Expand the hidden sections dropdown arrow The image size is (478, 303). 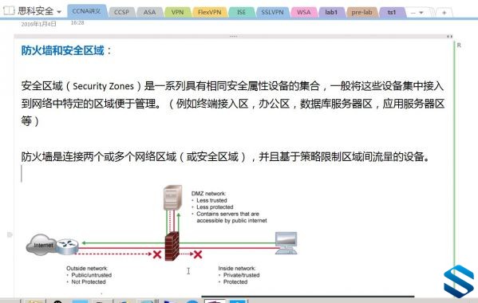[x=421, y=13]
